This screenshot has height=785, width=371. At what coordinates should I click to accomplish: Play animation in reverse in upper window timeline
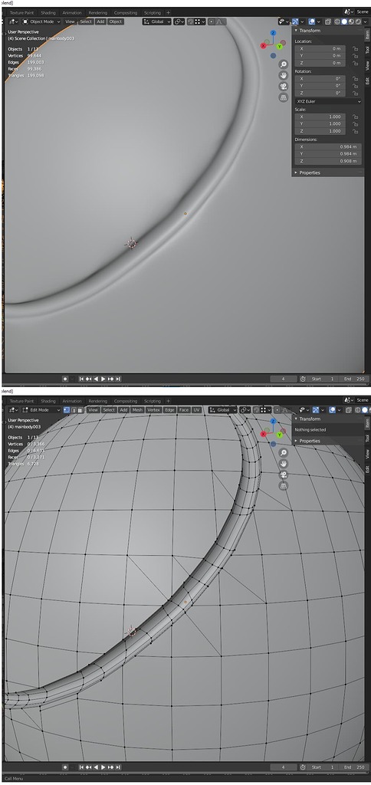(96, 379)
